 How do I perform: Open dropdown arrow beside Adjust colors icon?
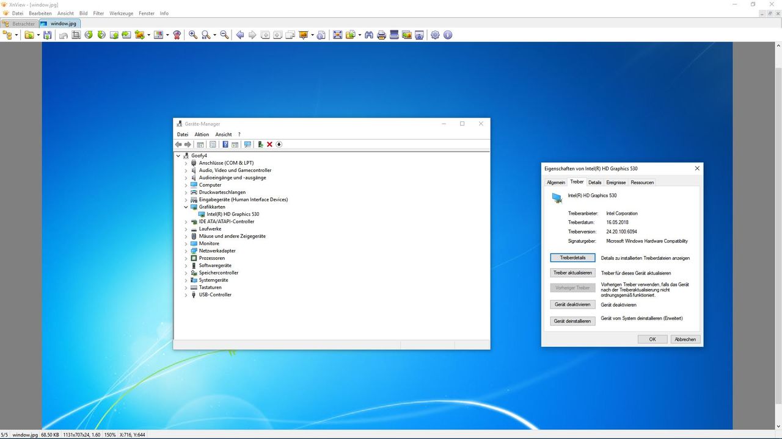(x=167, y=35)
